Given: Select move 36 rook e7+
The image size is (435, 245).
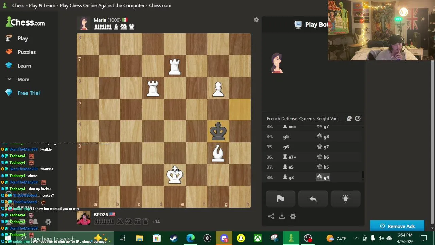Looking at the screenshot, I should 290,157.
